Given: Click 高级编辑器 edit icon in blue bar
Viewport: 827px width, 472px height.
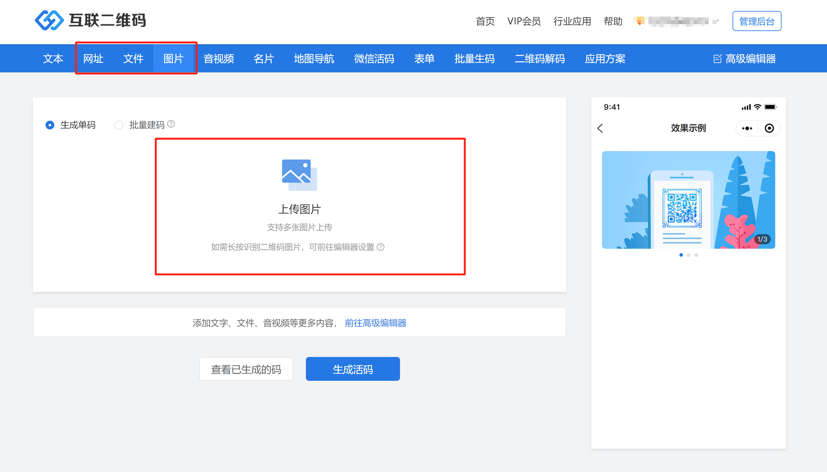Looking at the screenshot, I should [x=717, y=59].
